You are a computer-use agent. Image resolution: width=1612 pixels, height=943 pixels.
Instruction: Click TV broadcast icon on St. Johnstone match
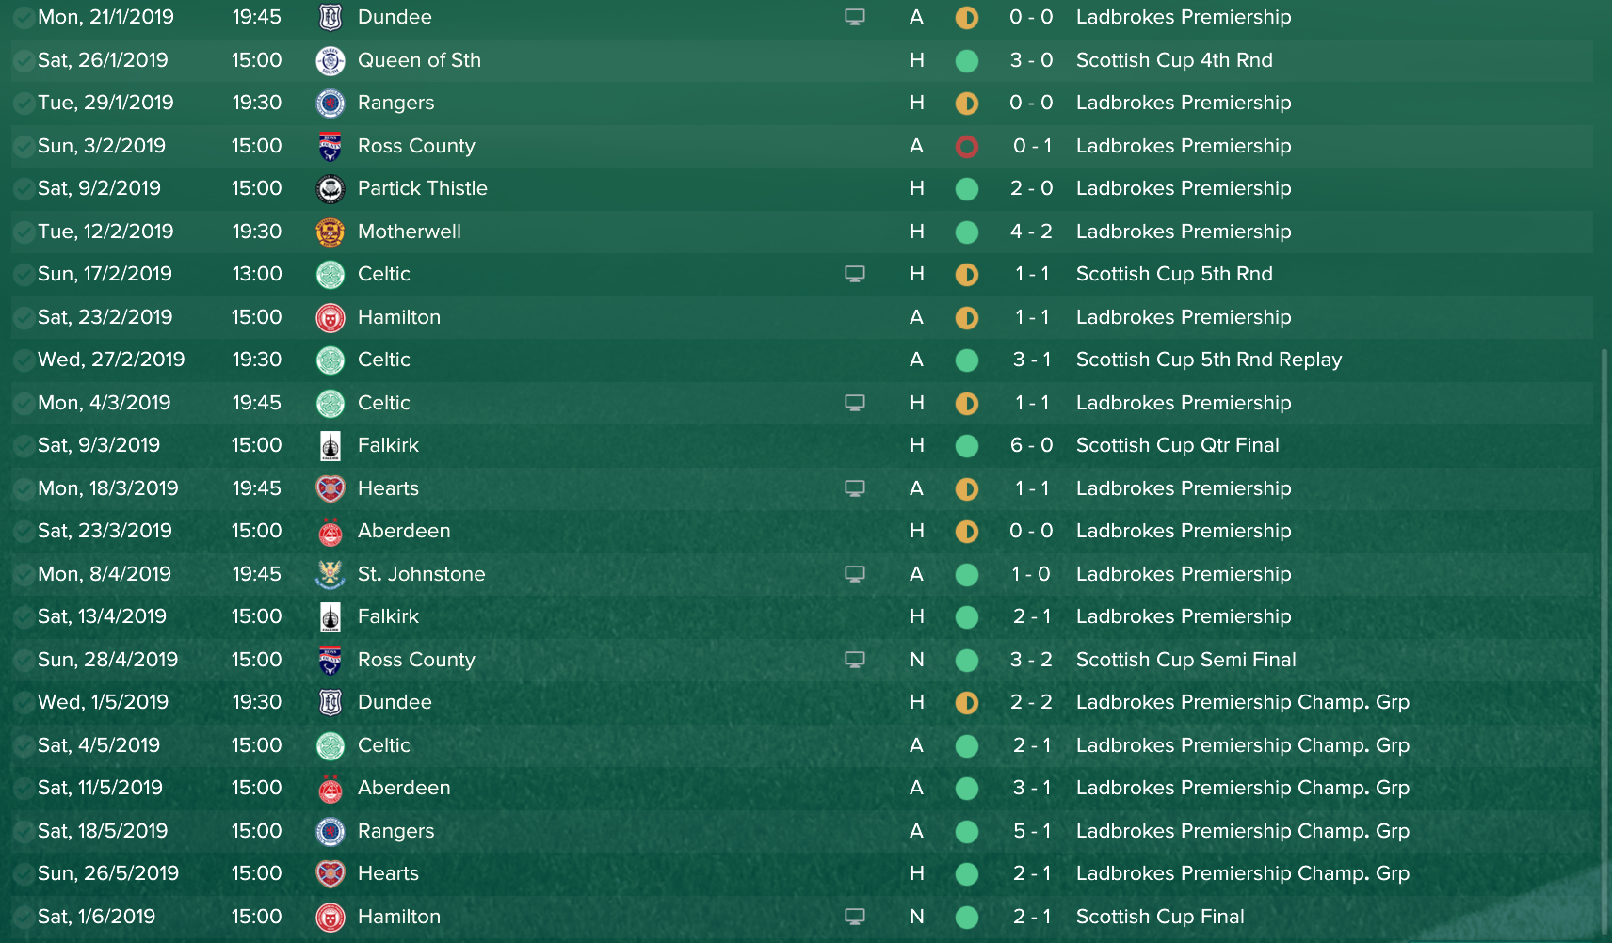click(855, 574)
